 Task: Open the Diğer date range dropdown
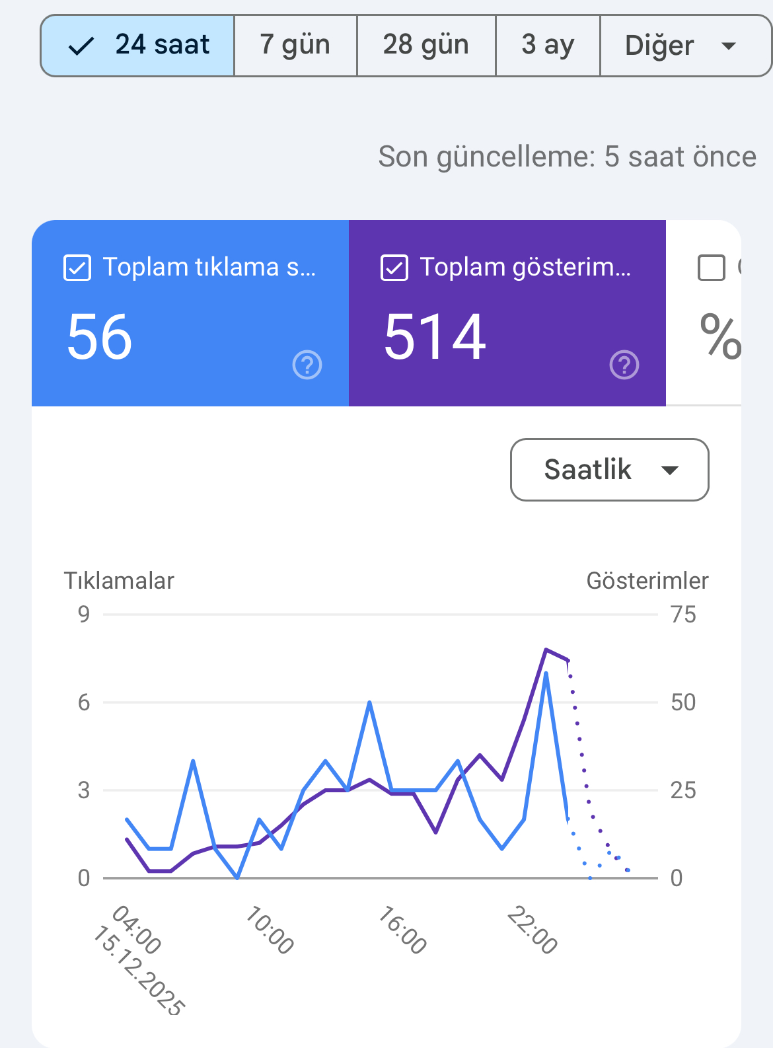pos(686,46)
